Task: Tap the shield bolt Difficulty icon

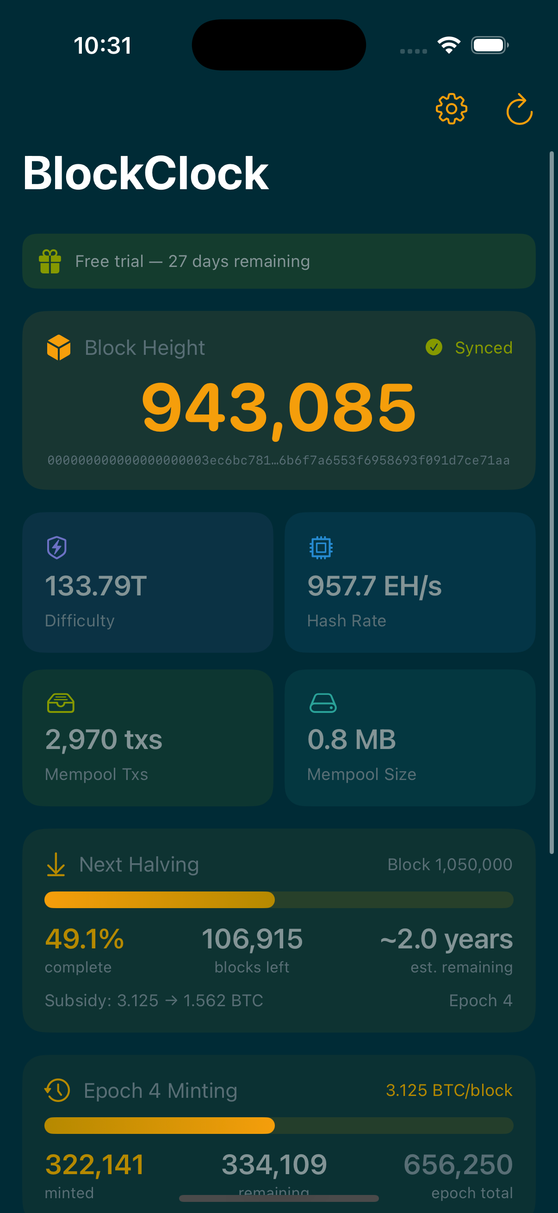Action: (x=57, y=548)
